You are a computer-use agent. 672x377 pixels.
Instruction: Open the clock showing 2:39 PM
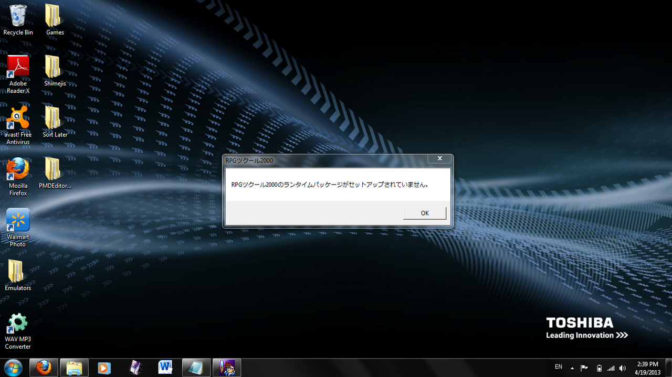tap(647, 368)
